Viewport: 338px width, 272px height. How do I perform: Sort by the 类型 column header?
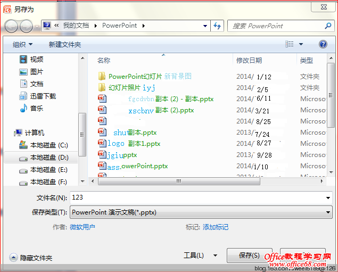click(x=306, y=60)
